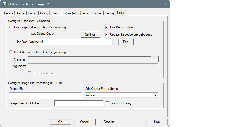Image resolution: width=230 pixels, height=127 pixels.
Task: Open the C/C++ (AC6) tab
Action: pyautogui.click(x=71, y=13)
